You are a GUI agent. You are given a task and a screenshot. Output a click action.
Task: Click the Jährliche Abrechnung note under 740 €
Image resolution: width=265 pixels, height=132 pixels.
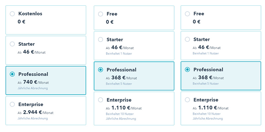tap(33, 88)
